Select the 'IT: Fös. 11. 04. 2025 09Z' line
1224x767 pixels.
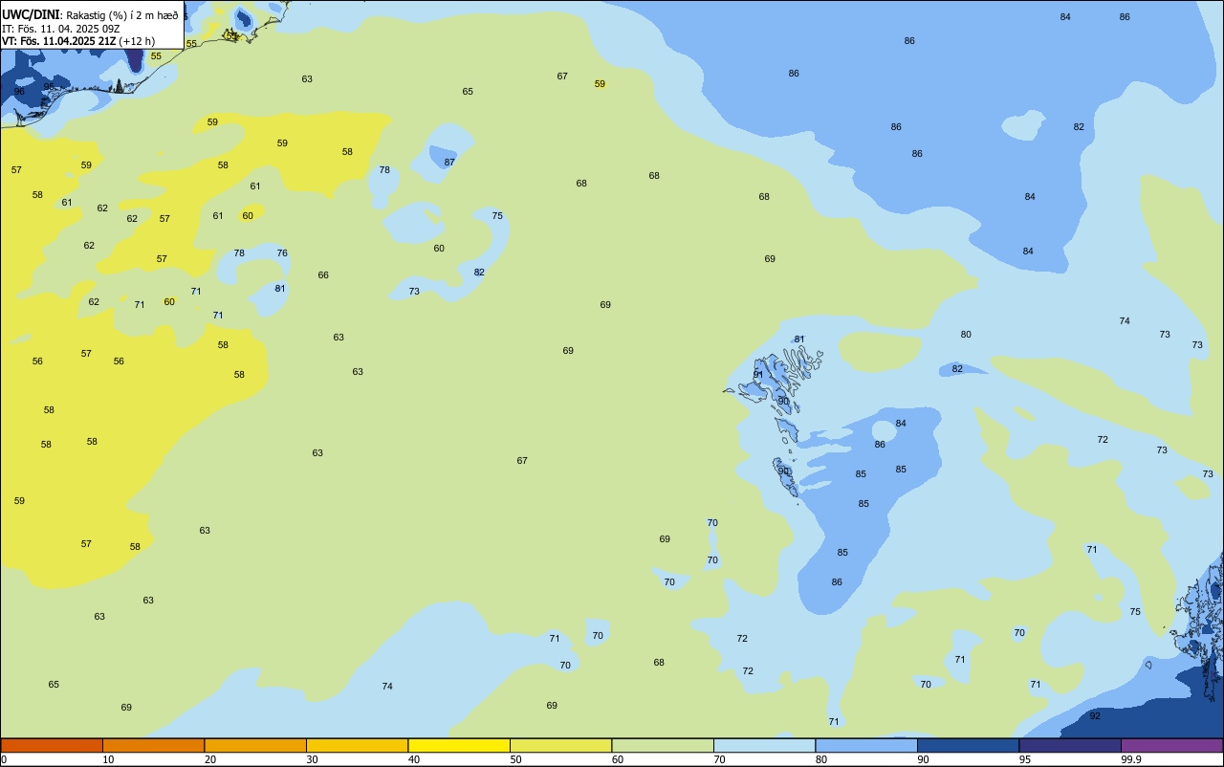pos(60,29)
